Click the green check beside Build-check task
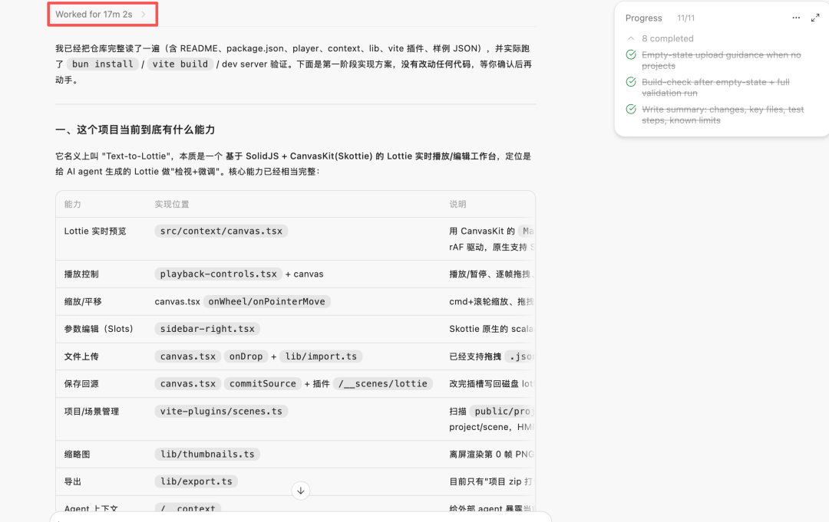Image resolution: width=829 pixels, height=522 pixels. point(631,82)
